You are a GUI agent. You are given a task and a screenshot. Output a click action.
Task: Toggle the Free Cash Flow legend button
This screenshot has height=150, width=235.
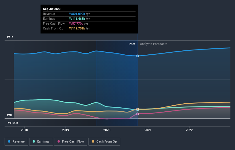71,142
